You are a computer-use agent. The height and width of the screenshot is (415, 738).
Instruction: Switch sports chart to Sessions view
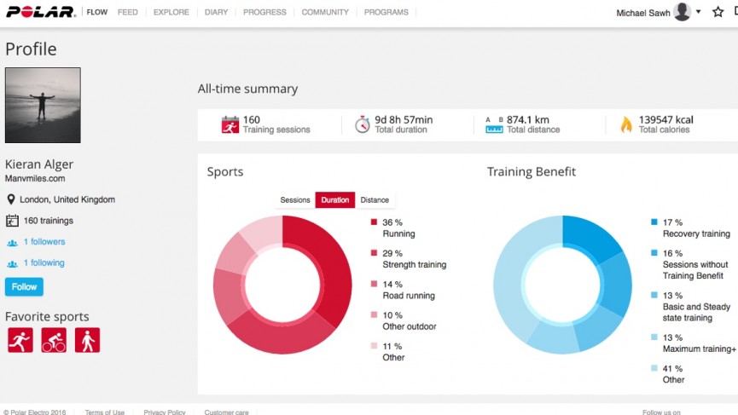pos(295,200)
